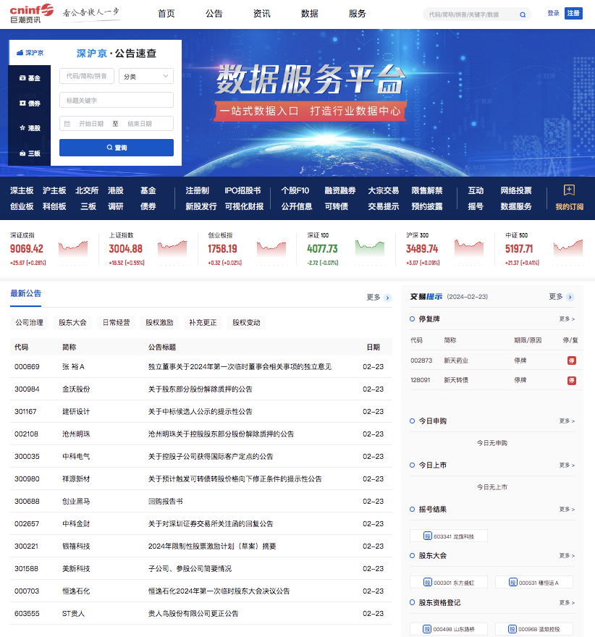Open the 000498 山东路桥 registration tag
This screenshot has width=595, height=637.
(448, 629)
